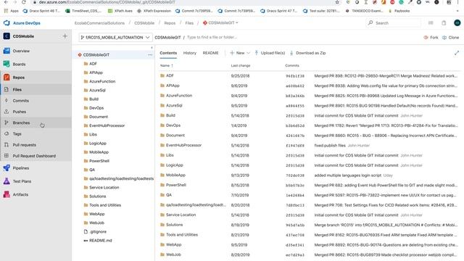Open Test Plans in the sidebar
Image resolution: width=464 pixels, height=261 pixels.
(22, 181)
